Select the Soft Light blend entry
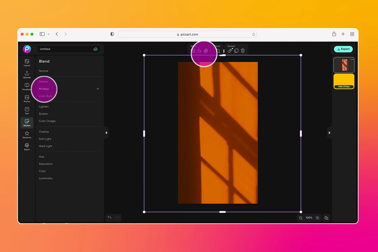Screen dimensions: 378x252 pos(45,139)
